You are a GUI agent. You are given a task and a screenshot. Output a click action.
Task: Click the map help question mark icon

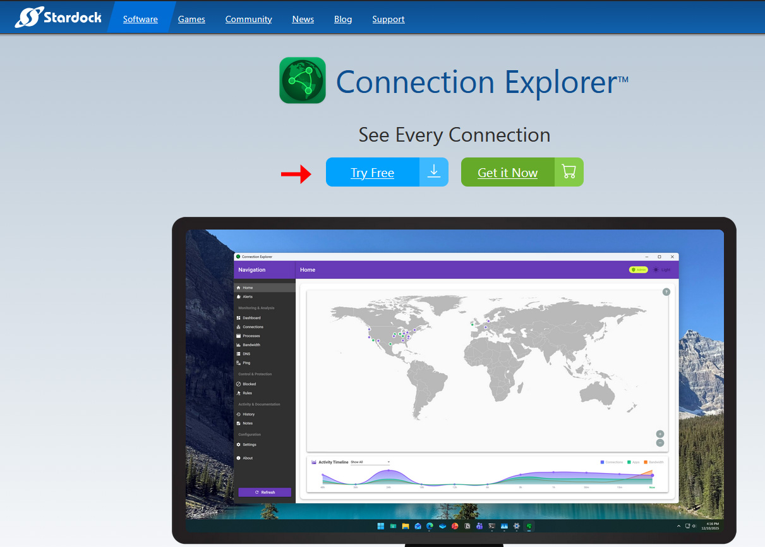tap(666, 292)
